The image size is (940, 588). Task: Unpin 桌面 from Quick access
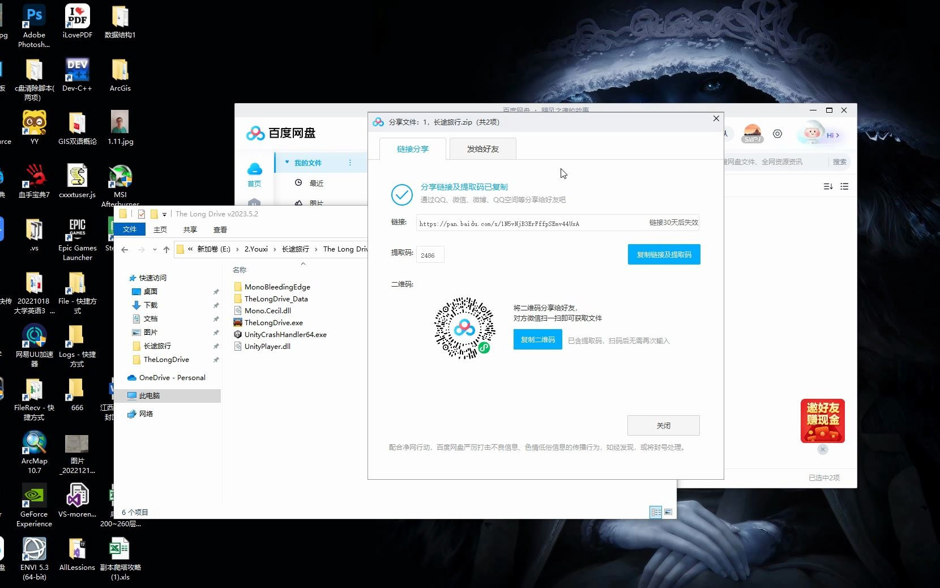216,291
